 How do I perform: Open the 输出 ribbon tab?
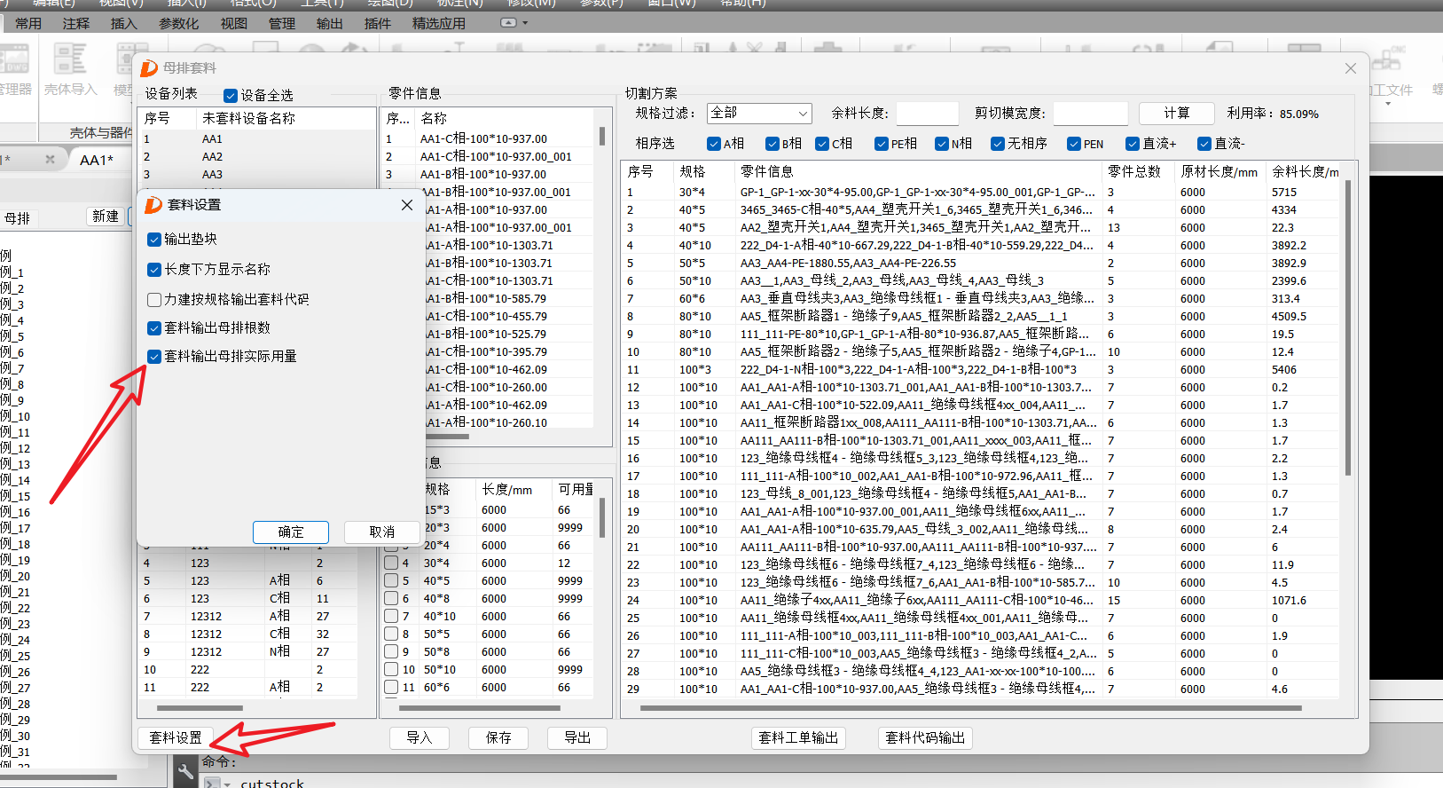(330, 23)
